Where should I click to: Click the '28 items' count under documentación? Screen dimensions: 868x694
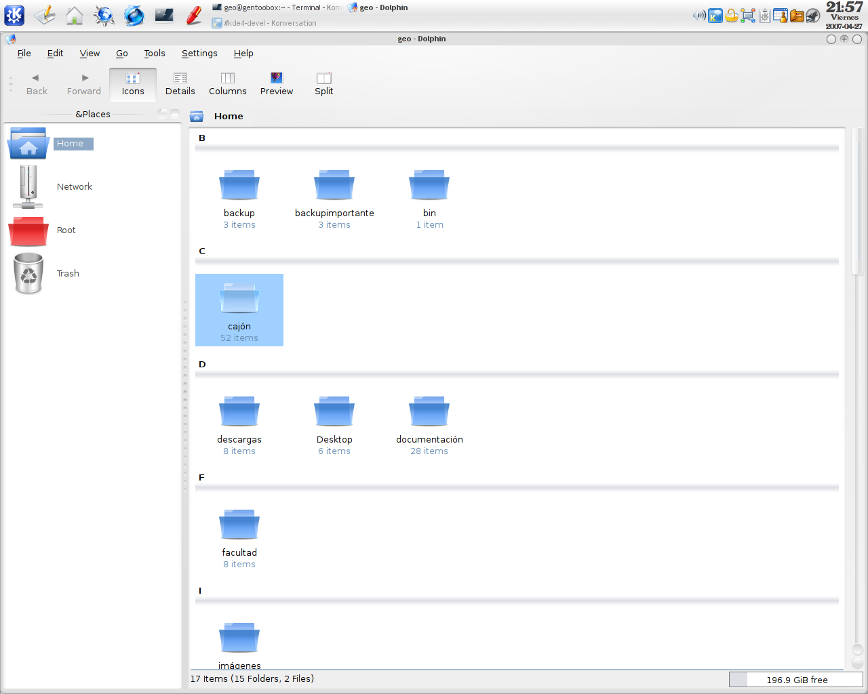[x=429, y=451]
